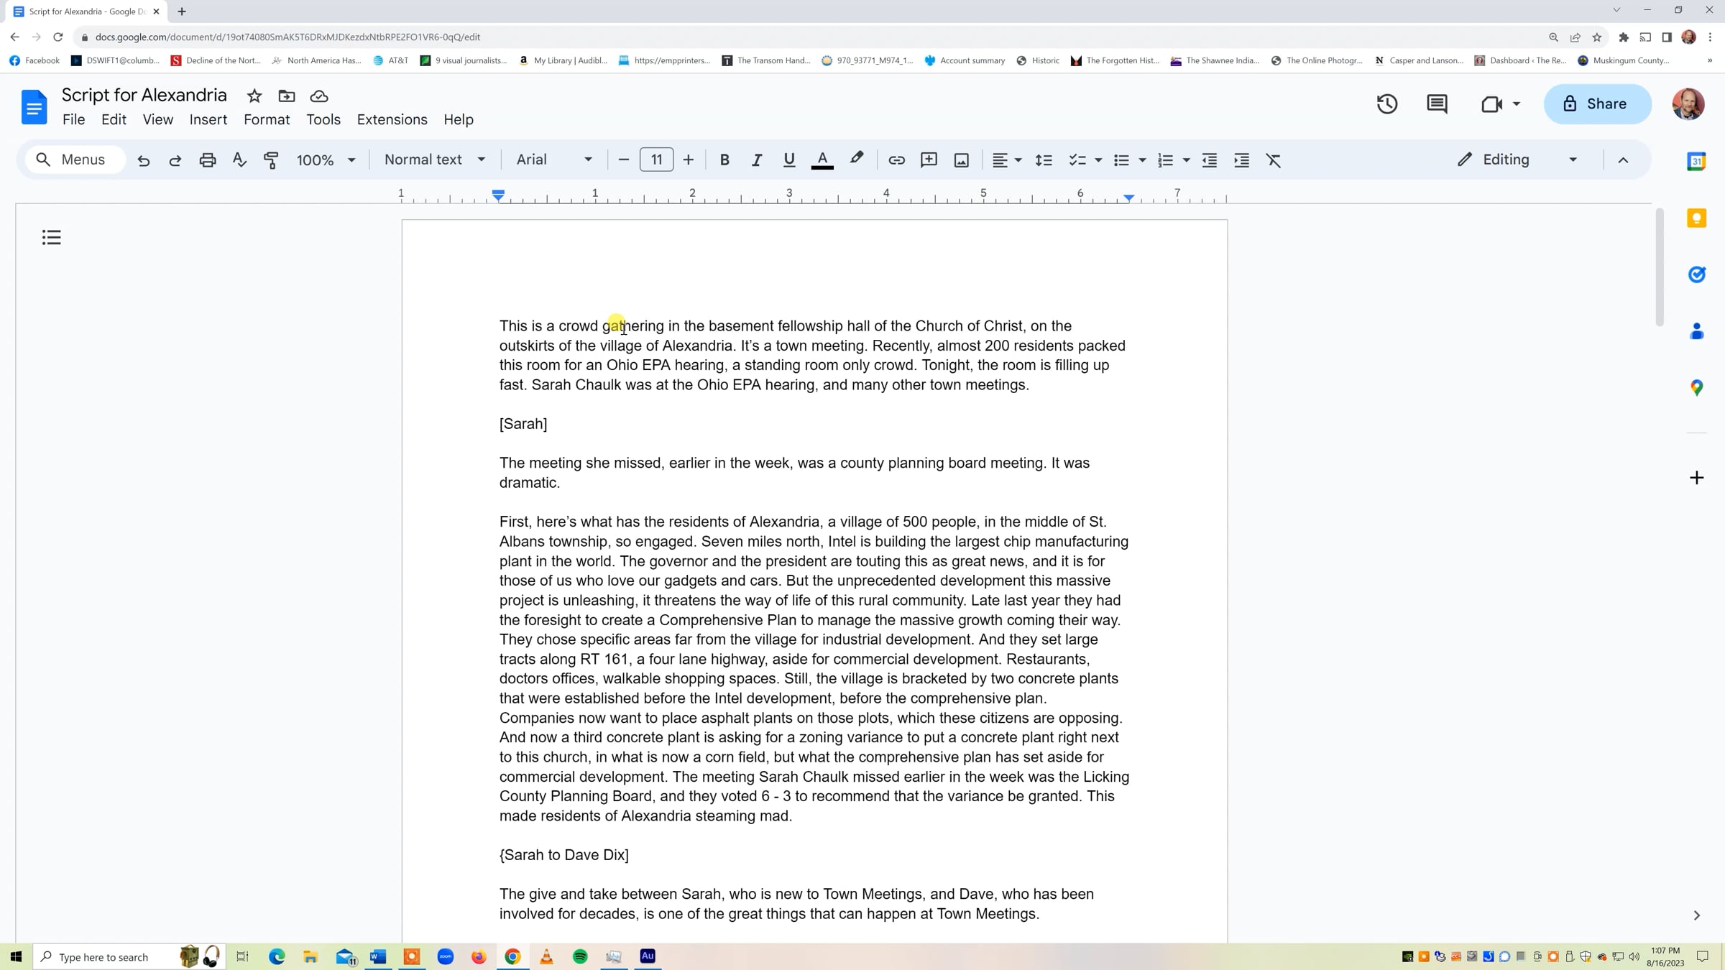Click the clear formatting icon
The image size is (1725, 970).
[x=1273, y=160]
